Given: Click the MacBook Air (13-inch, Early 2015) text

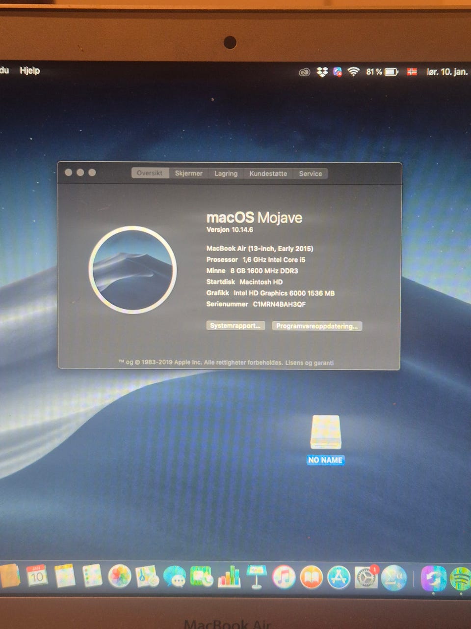Looking at the screenshot, I should point(260,248).
